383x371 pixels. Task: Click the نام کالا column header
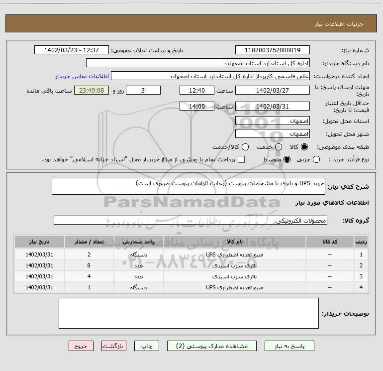[x=234, y=242]
